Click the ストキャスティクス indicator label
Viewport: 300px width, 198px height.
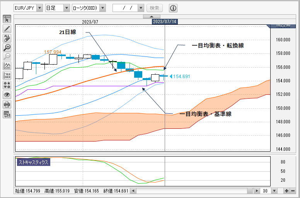[x=34, y=162]
